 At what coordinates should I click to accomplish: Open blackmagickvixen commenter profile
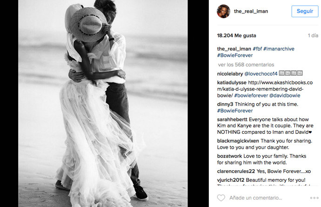tap(238, 141)
